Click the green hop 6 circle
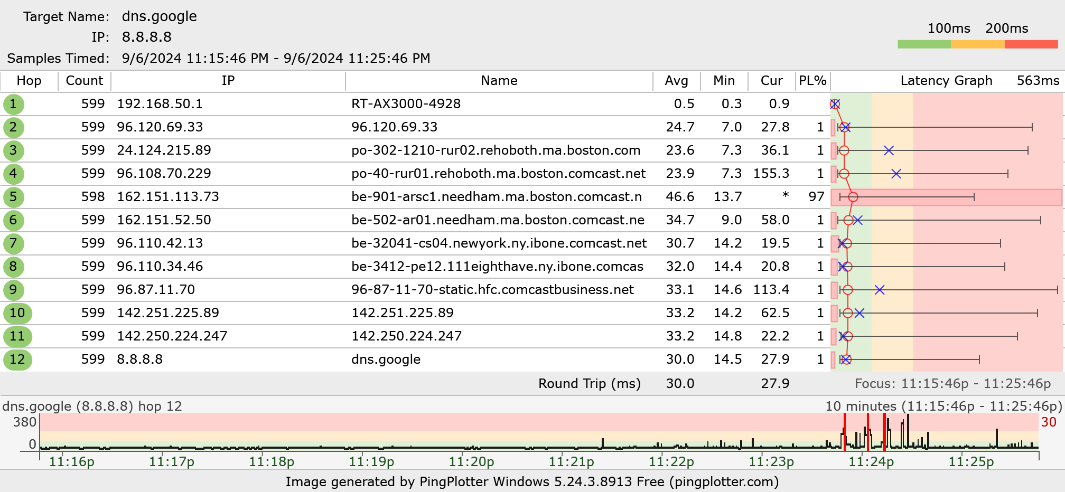The height and width of the screenshot is (492, 1065). (13, 220)
